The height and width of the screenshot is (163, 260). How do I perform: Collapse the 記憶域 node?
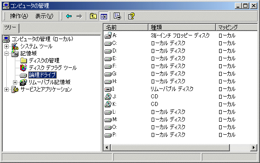(x=6, y=53)
